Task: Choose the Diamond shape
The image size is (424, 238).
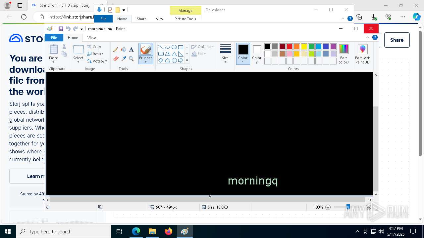Action: 161,60
